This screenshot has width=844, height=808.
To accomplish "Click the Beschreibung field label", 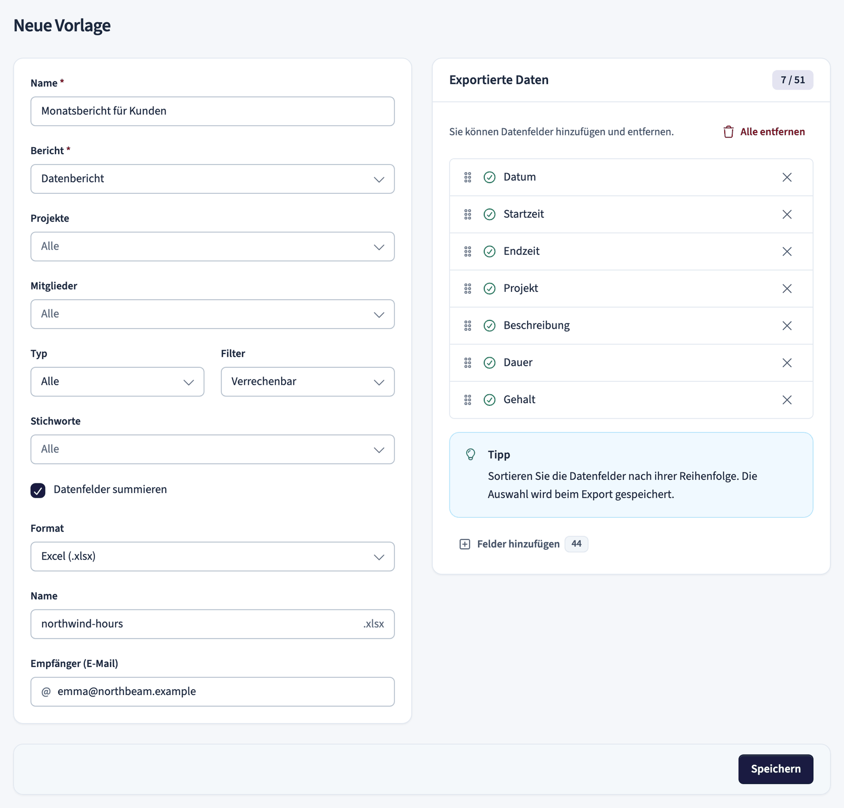I will tap(536, 326).
